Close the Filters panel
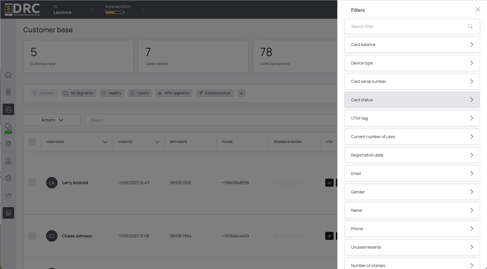 pos(478,9)
